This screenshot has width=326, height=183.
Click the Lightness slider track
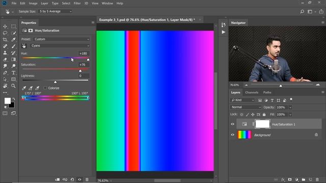click(55, 80)
